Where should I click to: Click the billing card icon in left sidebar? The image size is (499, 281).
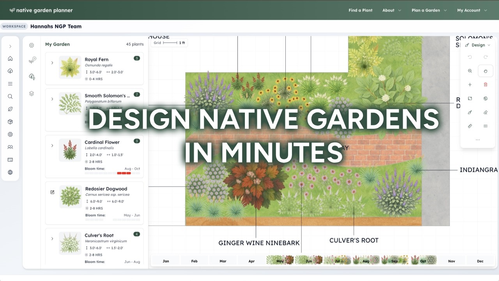[x=10, y=160]
